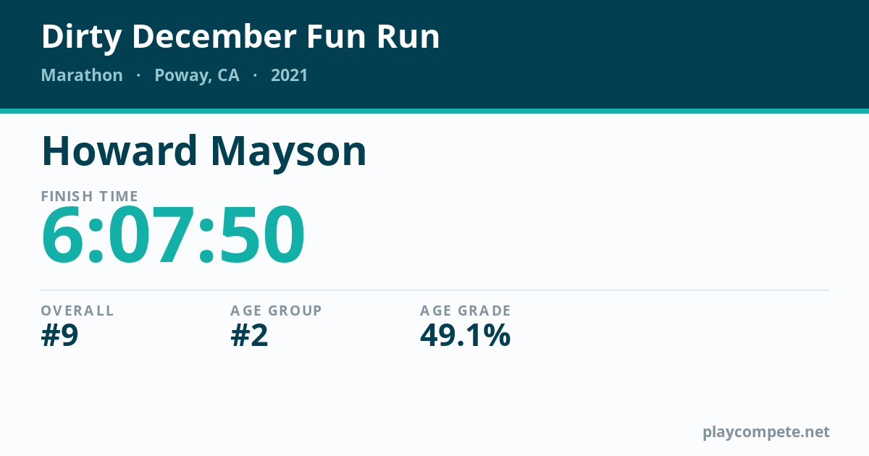
Task: Click the FINISH TIME label
Action: point(90,196)
